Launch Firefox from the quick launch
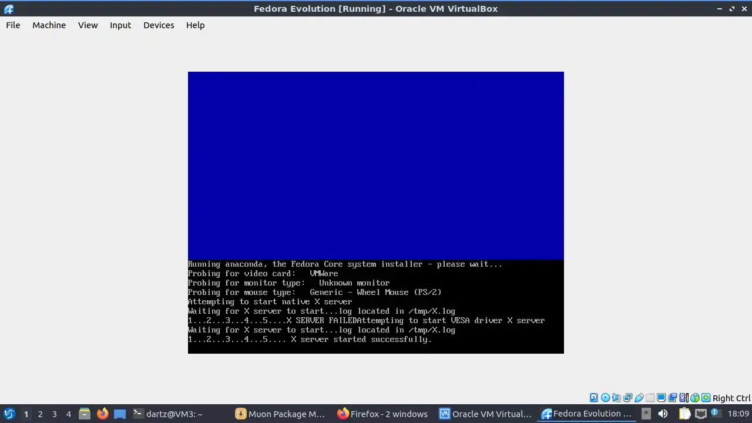This screenshot has height=423, width=752. 102,414
